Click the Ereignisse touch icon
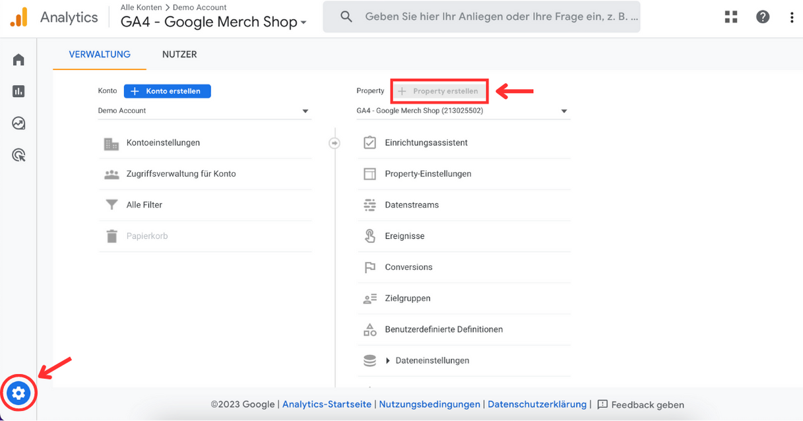 [369, 236]
